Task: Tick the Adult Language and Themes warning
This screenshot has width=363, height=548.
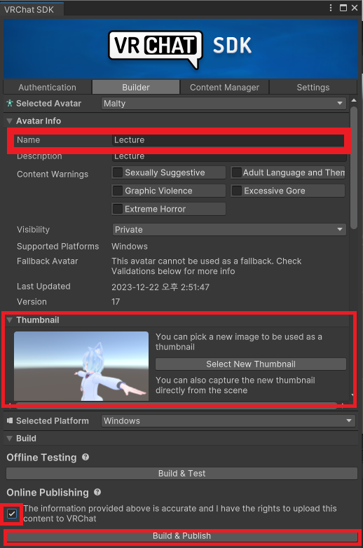Action: tap(237, 172)
